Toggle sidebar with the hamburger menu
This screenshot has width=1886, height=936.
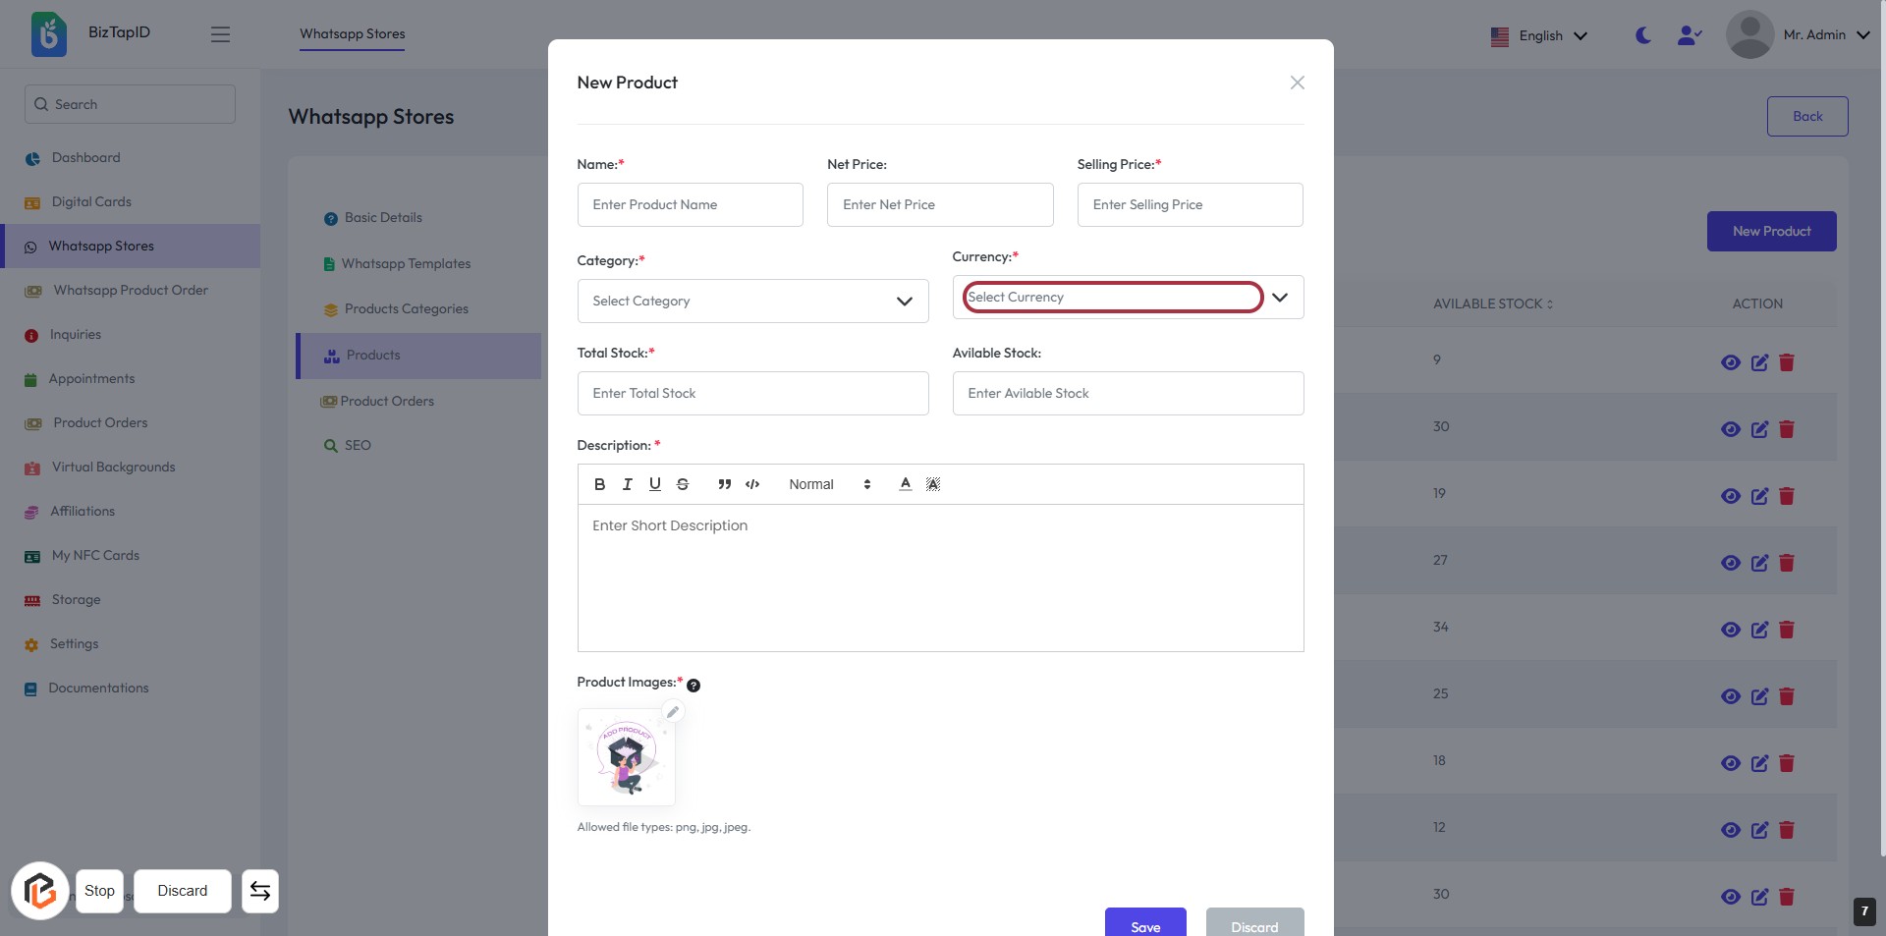[x=220, y=34]
